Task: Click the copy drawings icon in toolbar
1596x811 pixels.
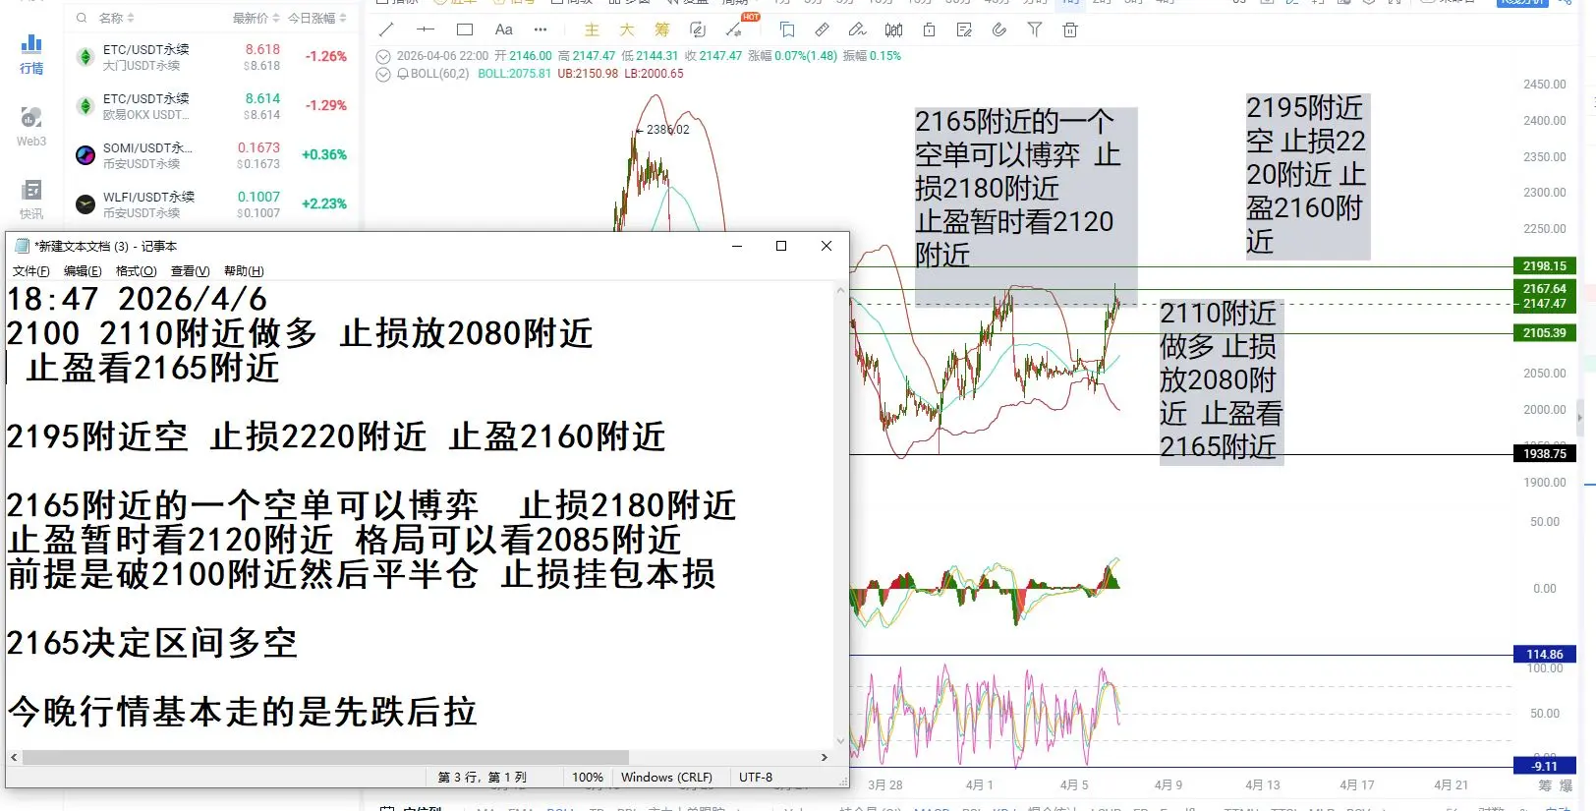Action: pos(787,29)
